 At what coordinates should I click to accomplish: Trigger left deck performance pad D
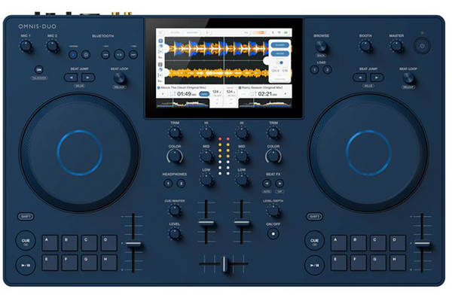109,243
